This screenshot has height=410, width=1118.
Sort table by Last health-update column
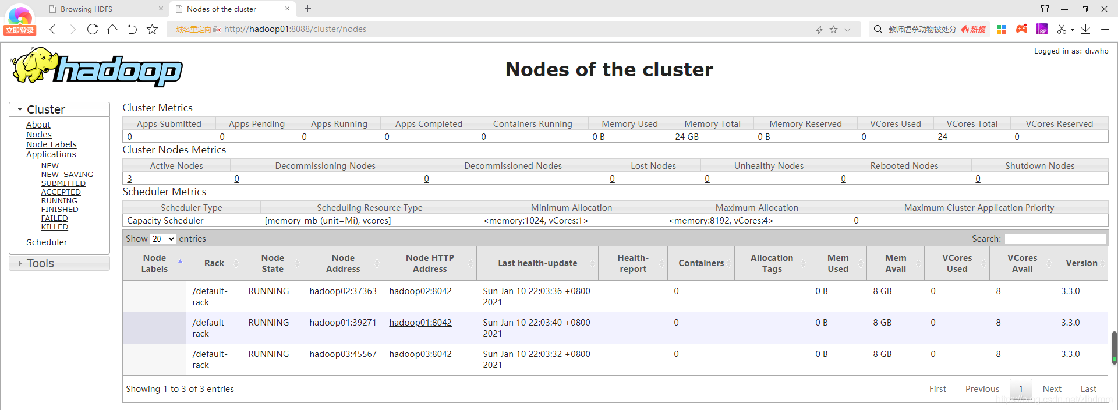click(x=537, y=263)
